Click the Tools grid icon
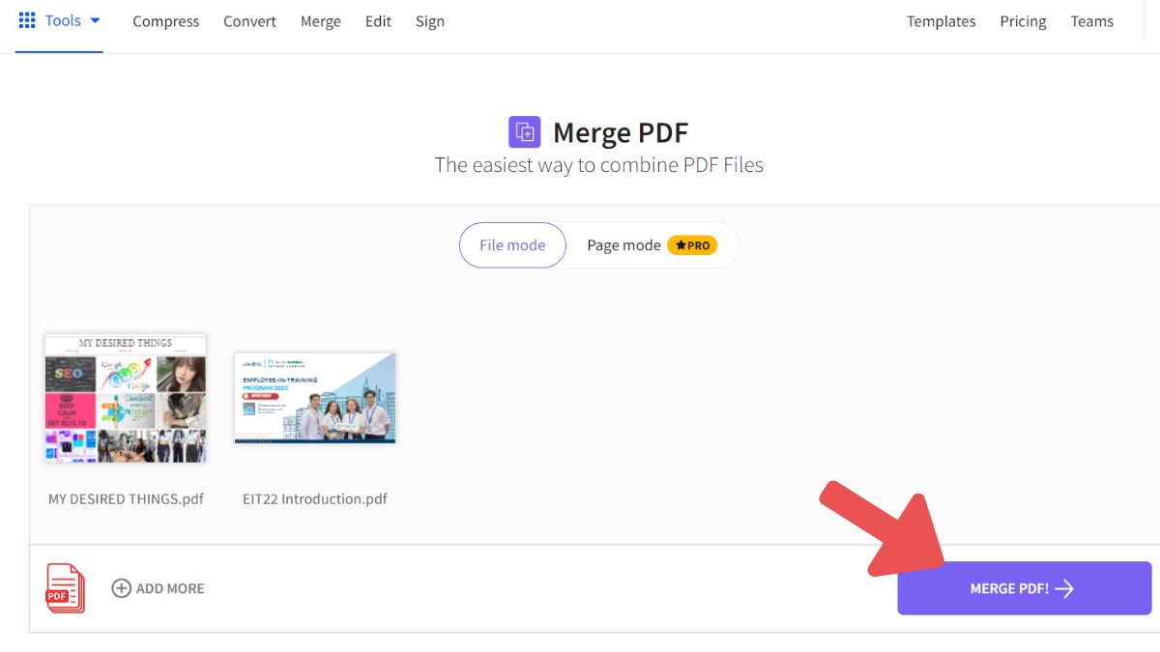This screenshot has width=1160, height=652. [26, 19]
